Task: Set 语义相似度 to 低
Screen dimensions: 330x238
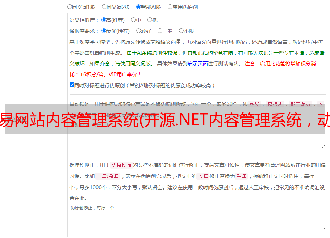Action: pyautogui.click(x=150, y=20)
